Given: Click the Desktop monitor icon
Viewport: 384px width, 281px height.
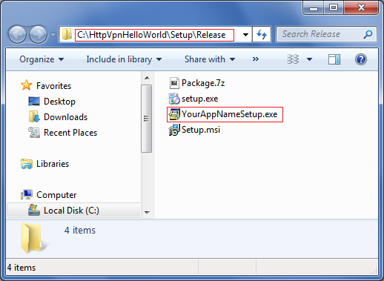Looking at the screenshot, I should click(34, 102).
